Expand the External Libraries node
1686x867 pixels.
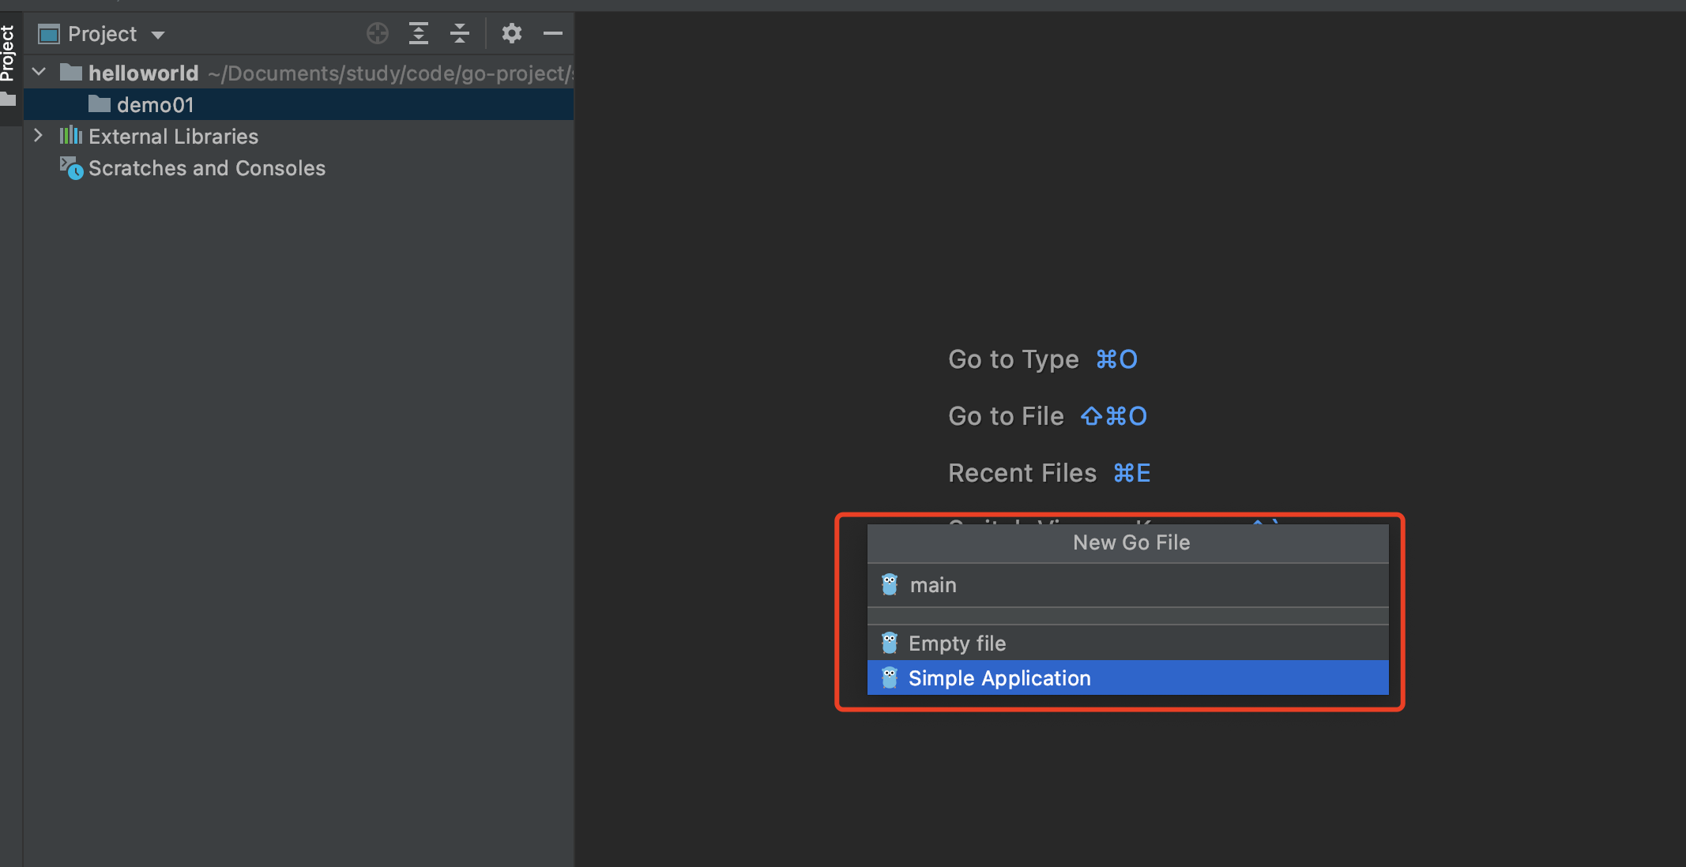click(39, 136)
